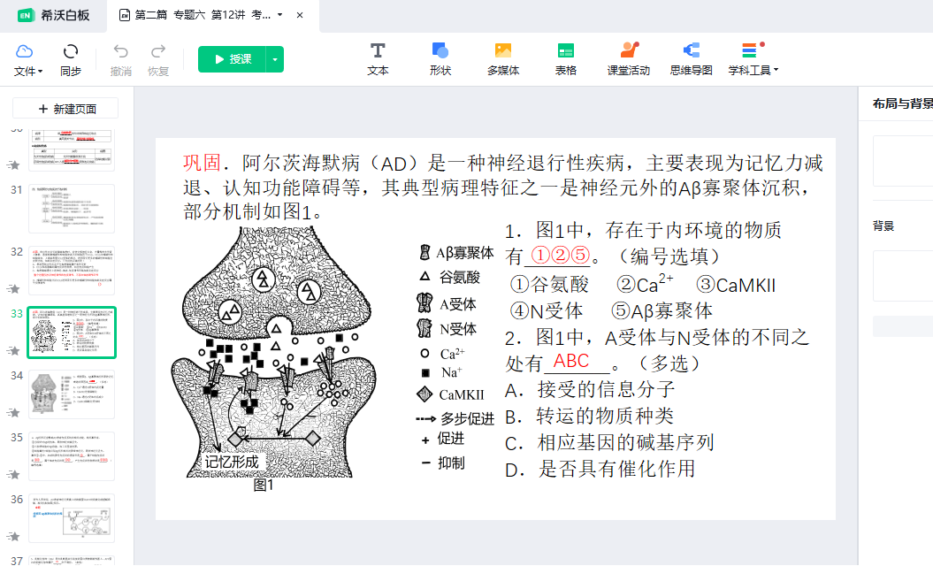Click the red 巩固 heading text

click(202, 163)
